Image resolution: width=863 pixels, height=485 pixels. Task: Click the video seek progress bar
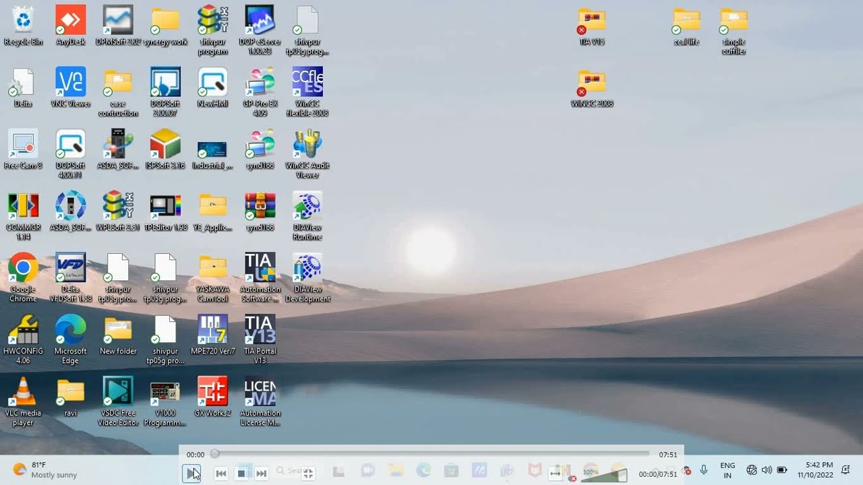(x=431, y=454)
